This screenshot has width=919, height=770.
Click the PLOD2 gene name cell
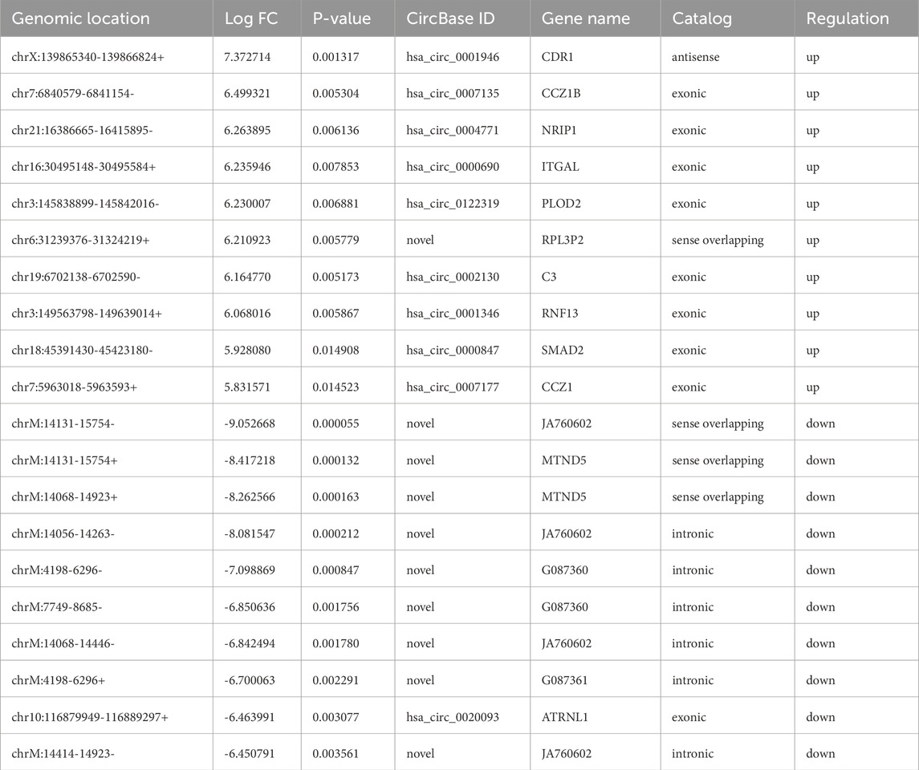coord(562,204)
